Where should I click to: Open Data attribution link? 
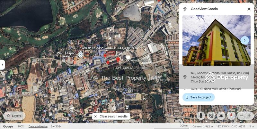[x=38, y=126]
